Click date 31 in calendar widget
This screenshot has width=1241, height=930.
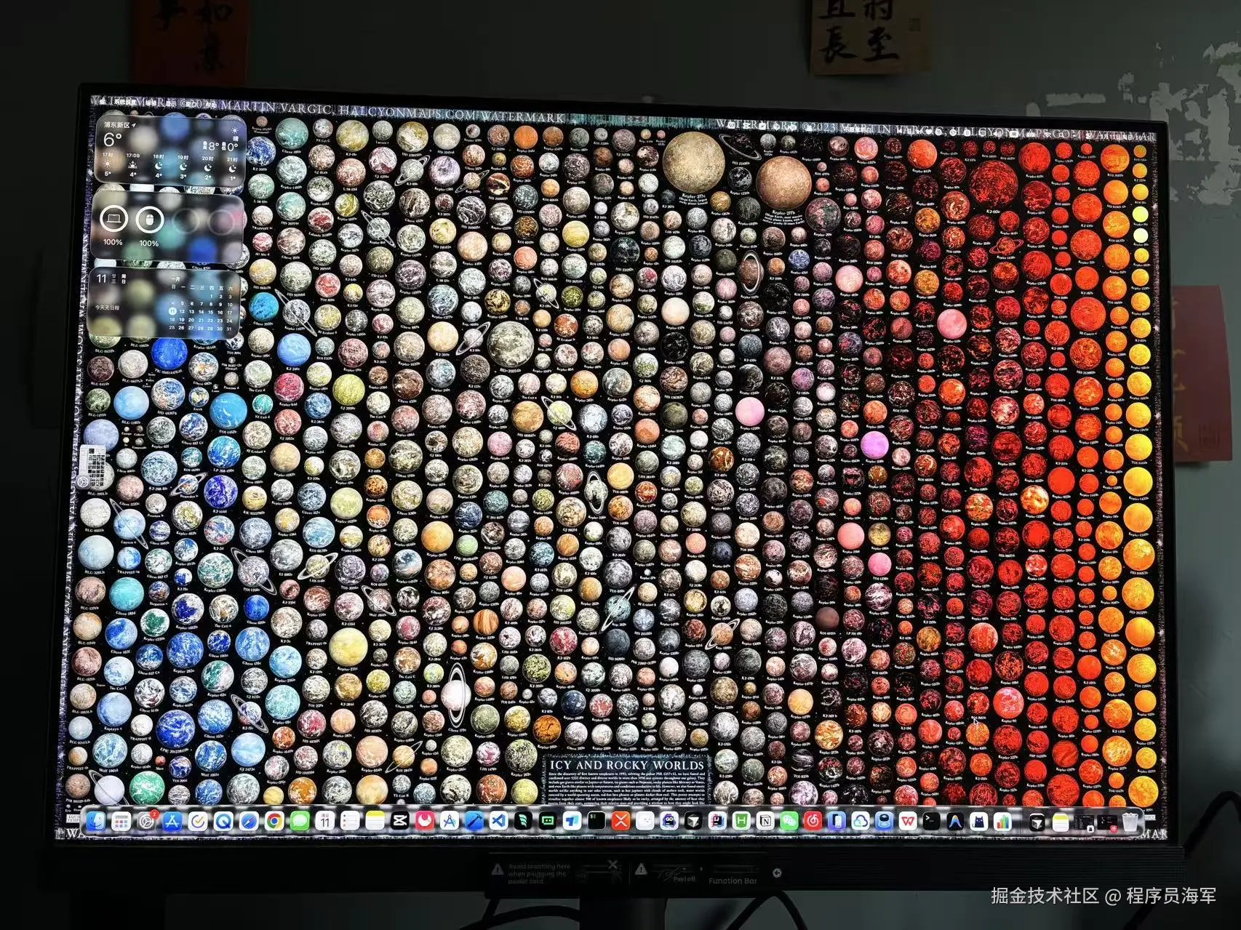coord(230,329)
